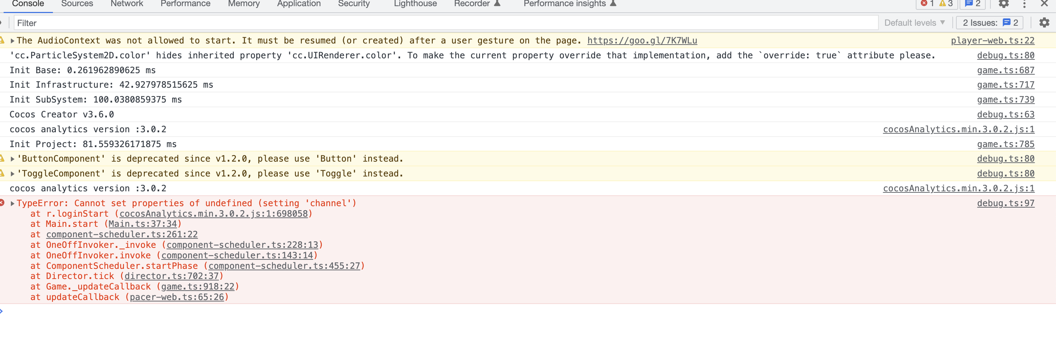Open the Default levels dropdown
This screenshot has width=1056, height=358.
[x=914, y=23]
